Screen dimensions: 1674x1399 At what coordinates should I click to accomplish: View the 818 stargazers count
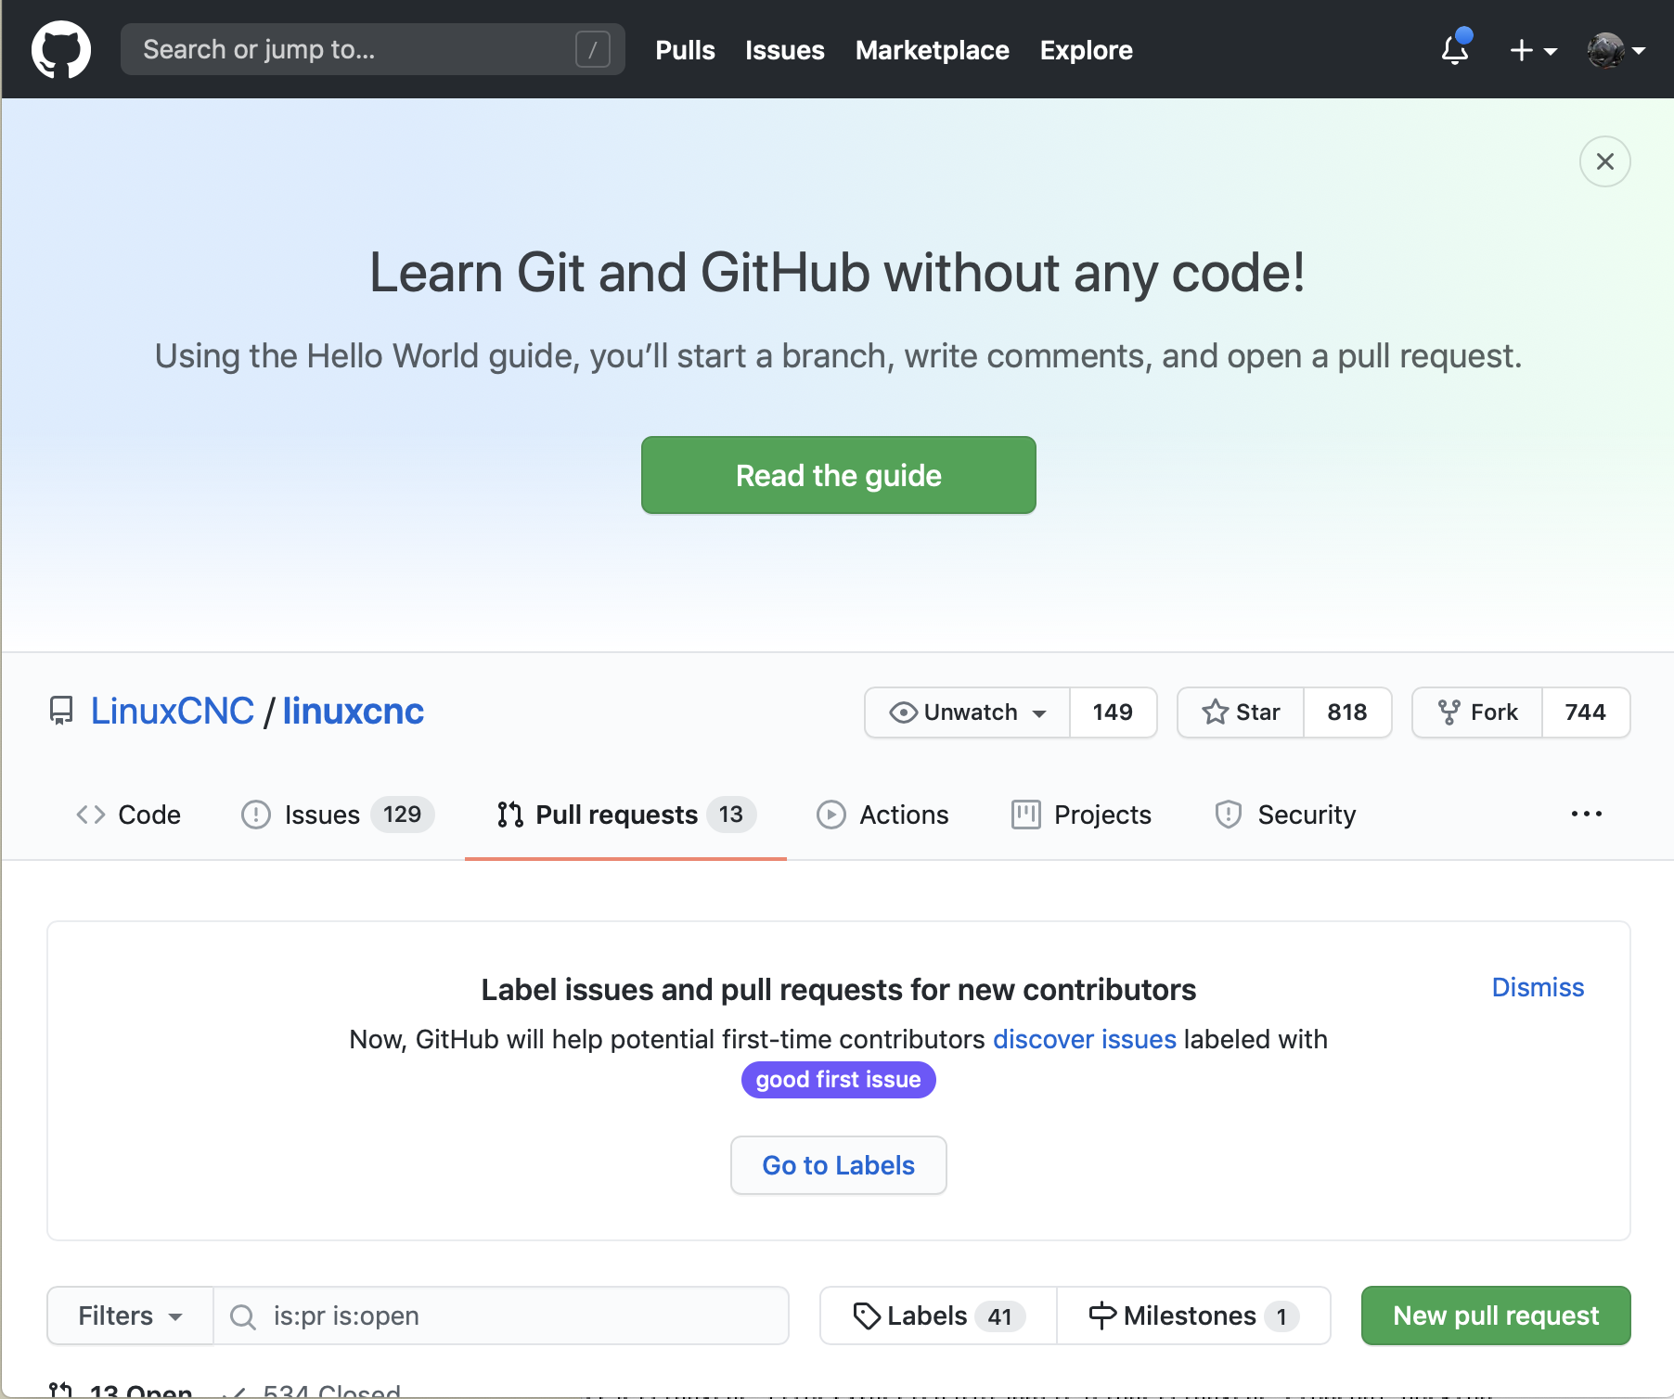tap(1346, 712)
